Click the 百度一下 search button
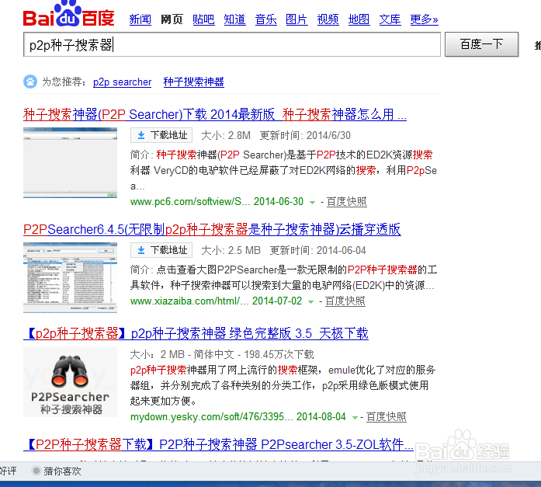The image size is (541, 487). click(x=482, y=44)
